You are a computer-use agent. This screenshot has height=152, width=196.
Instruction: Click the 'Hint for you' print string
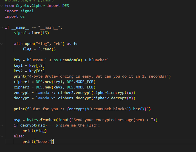click(88, 109)
